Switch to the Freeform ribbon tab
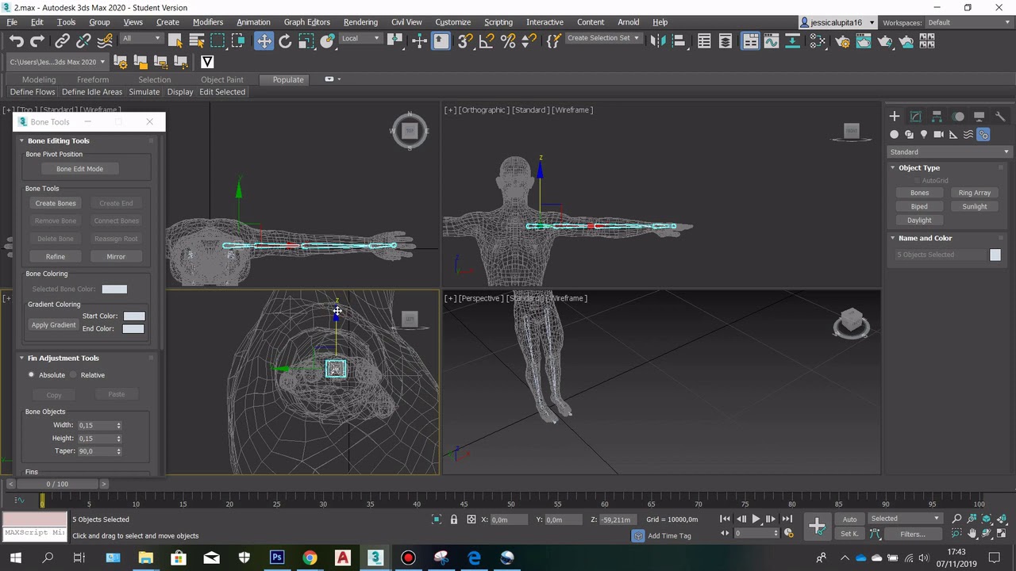The image size is (1016, 571). (93, 79)
